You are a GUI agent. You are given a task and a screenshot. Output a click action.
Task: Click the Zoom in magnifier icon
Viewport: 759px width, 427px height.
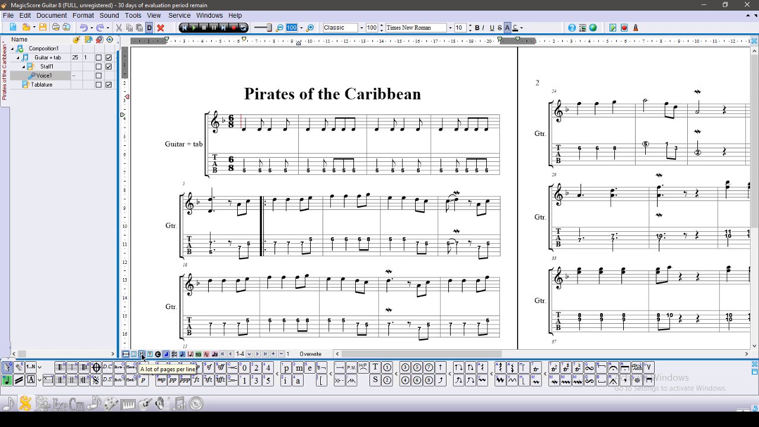click(x=310, y=28)
